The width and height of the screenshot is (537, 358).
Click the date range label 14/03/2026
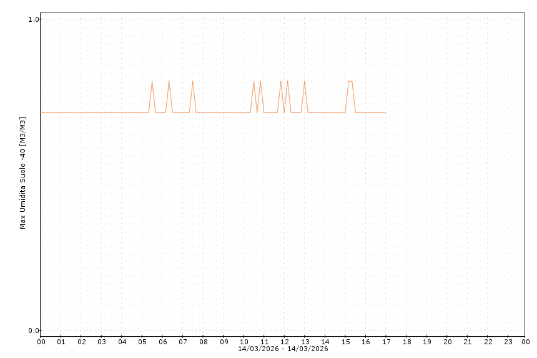click(x=283, y=349)
